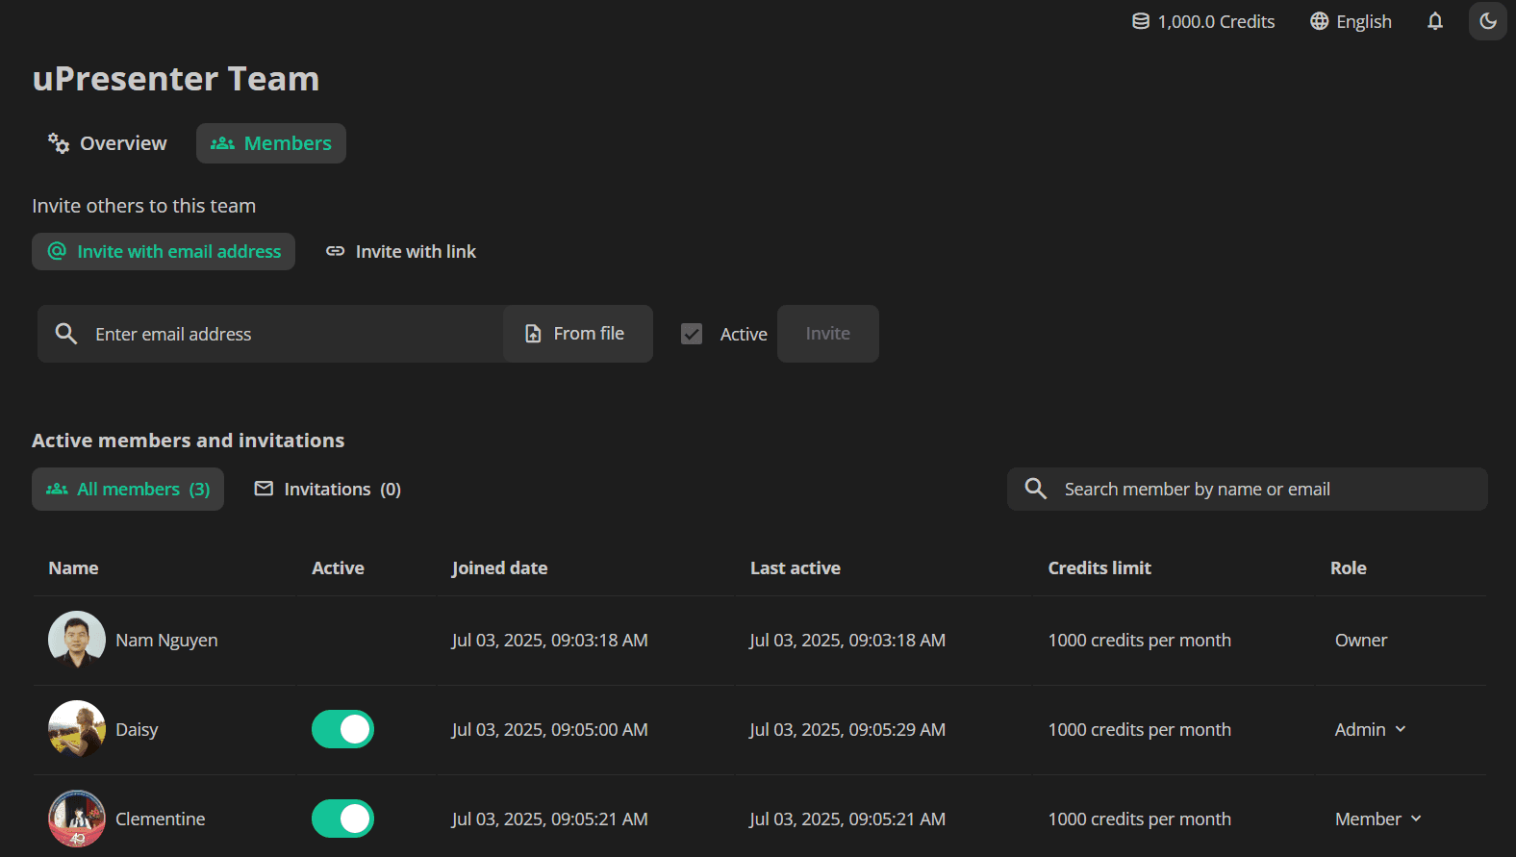Disable Clementine's active toggle
This screenshot has height=857, width=1516.
(342, 819)
